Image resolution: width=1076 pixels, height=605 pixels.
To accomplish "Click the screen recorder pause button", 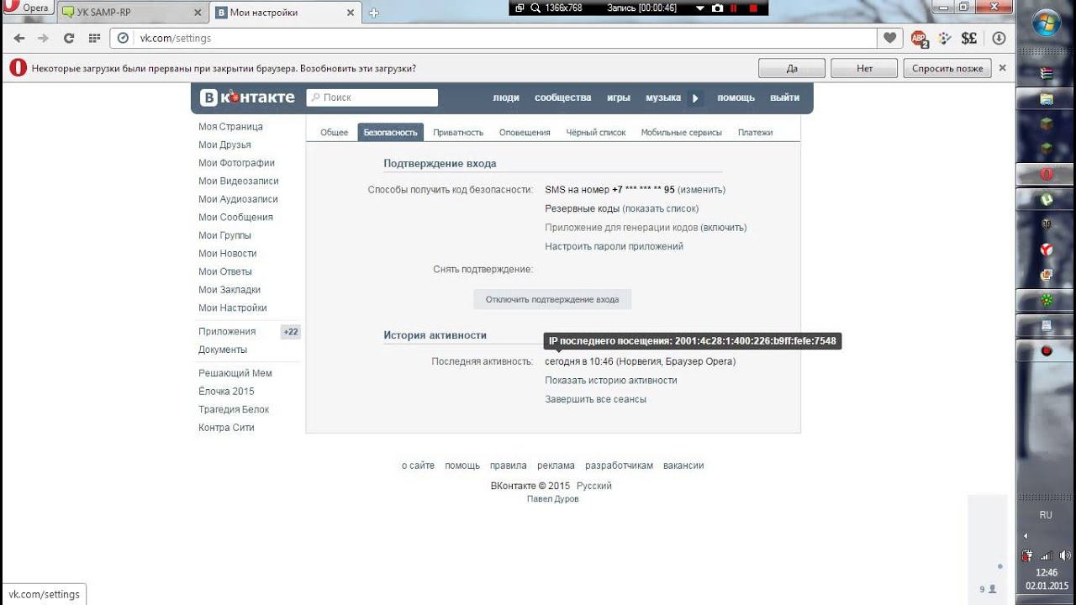I will tap(734, 8).
